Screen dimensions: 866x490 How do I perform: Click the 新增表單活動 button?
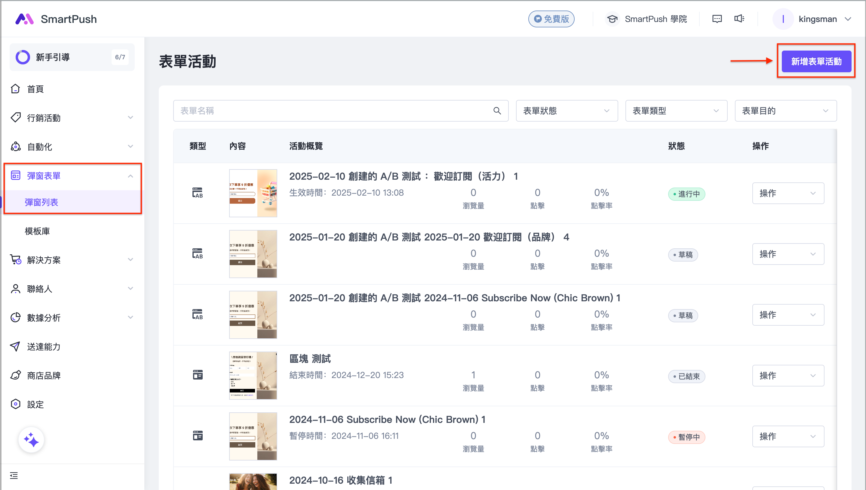[x=816, y=61]
